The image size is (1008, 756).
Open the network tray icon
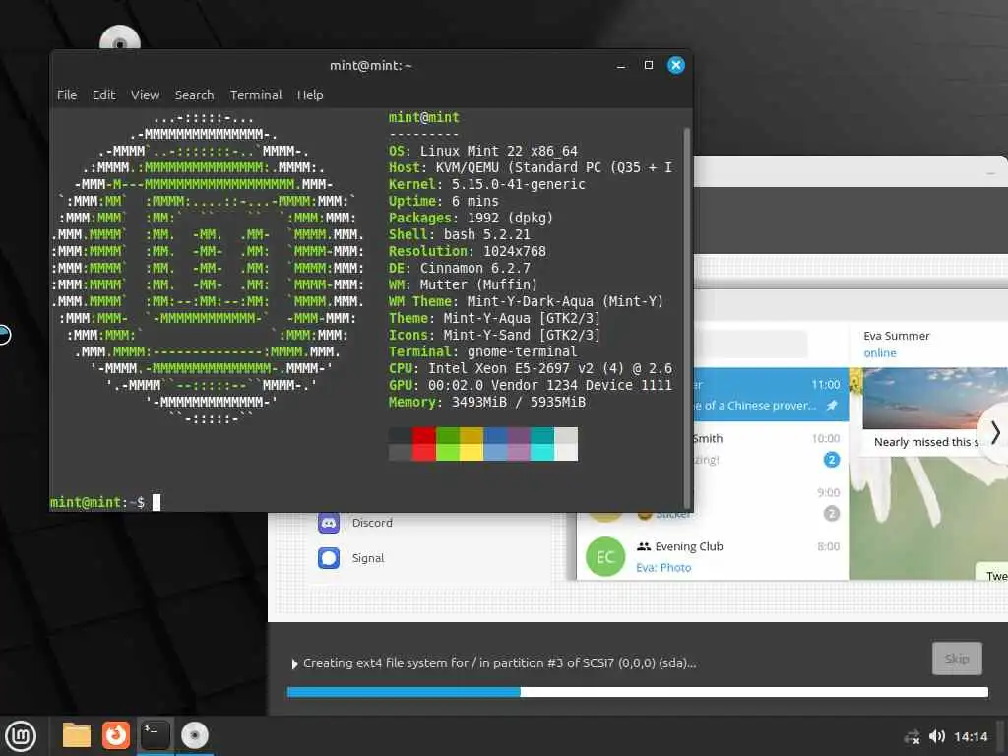pos(912,736)
